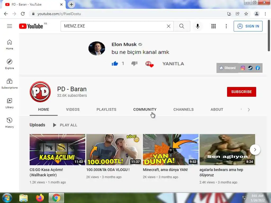Switch to the VIDEOS channel tab

click(x=73, y=109)
